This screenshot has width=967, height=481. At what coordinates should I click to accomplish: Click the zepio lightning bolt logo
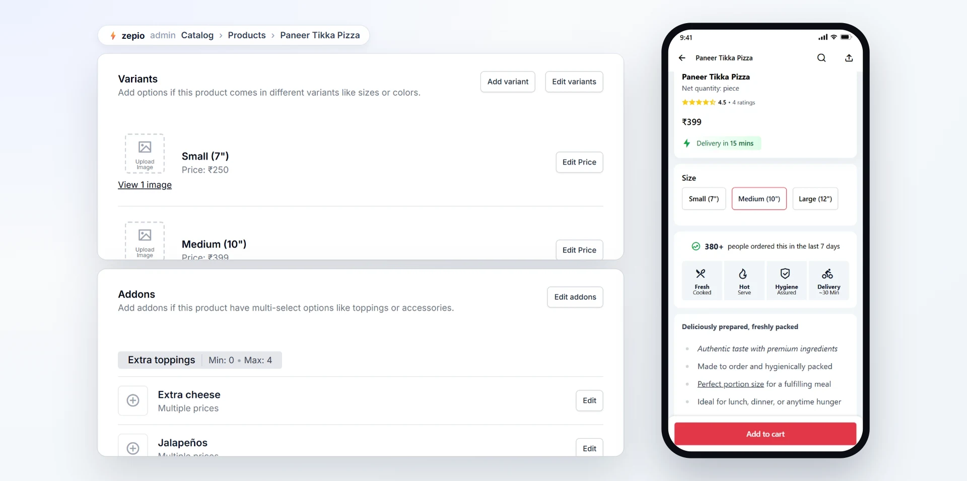coord(113,36)
